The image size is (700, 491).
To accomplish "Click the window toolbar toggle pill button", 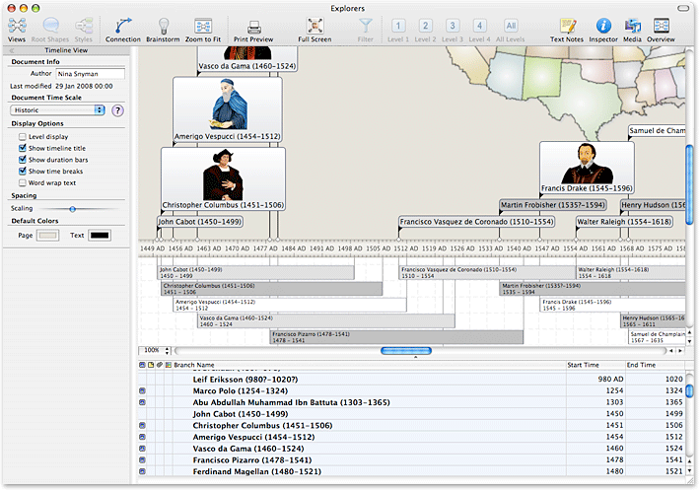I will 683,8.
